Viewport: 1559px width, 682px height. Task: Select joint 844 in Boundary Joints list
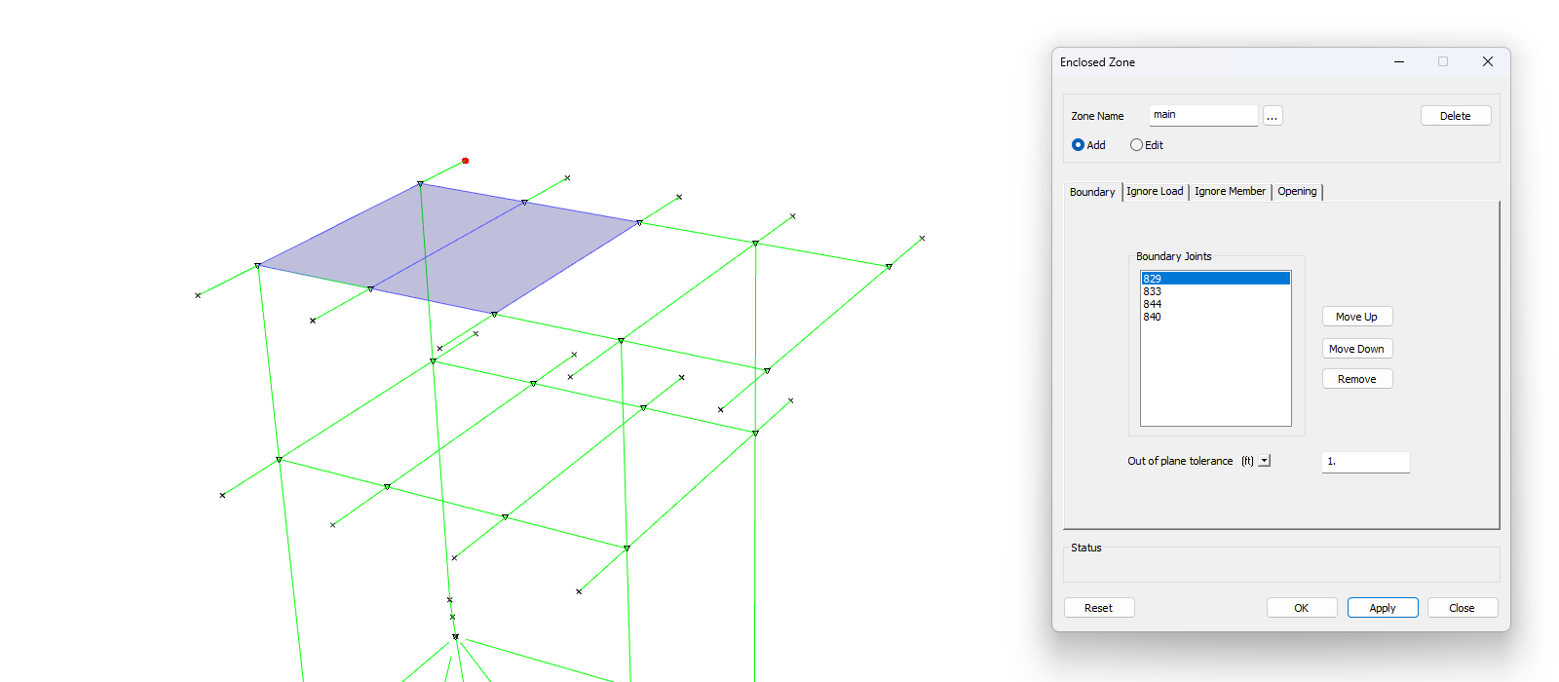tap(1153, 304)
